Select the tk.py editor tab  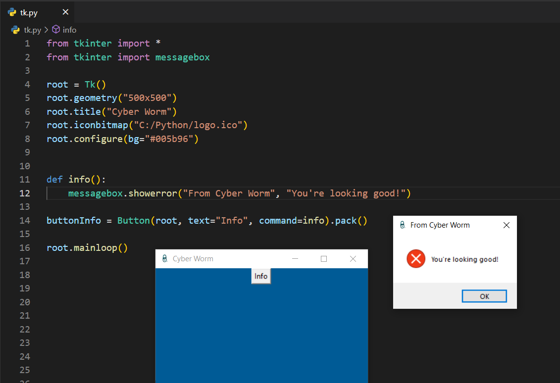tap(29, 12)
